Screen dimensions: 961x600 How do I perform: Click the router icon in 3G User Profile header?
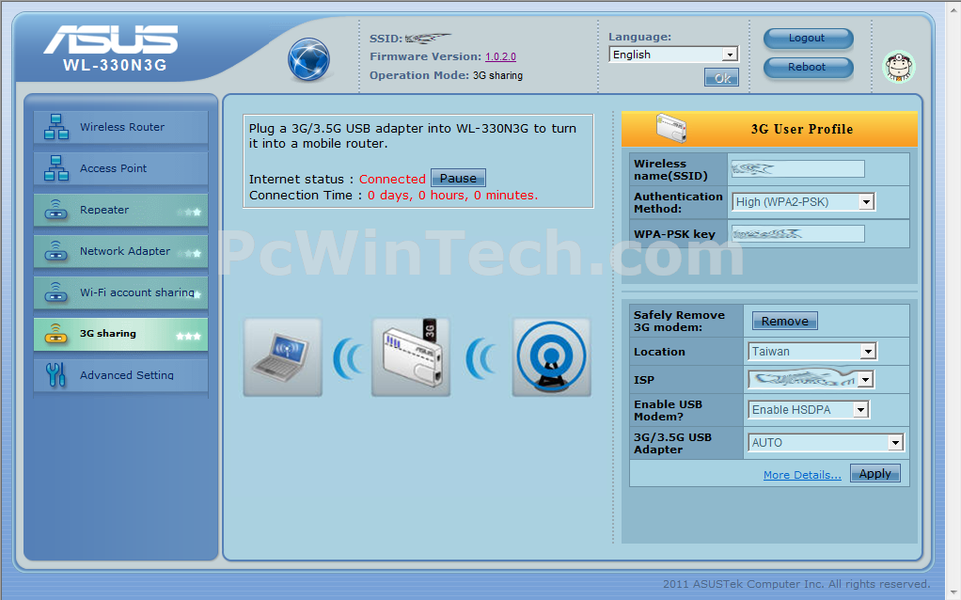(x=671, y=128)
